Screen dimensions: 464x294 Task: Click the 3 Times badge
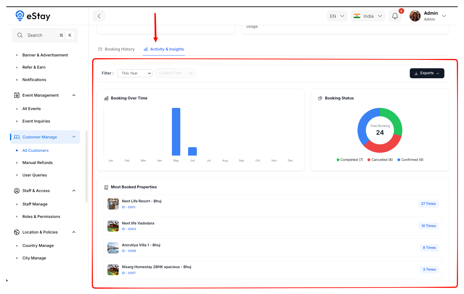click(429, 270)
